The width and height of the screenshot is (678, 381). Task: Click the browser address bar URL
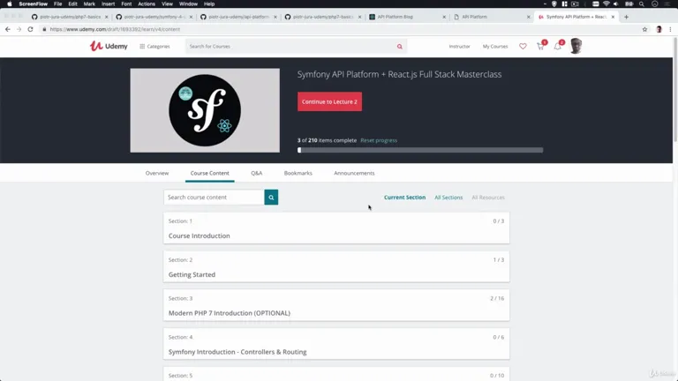[x=115, y=29]
